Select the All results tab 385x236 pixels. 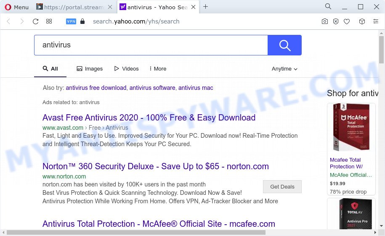click(x=50, y=68)
